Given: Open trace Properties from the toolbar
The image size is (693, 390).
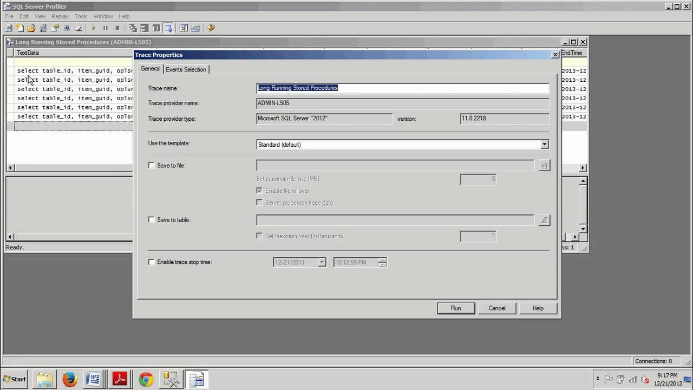Looking at the screenshot, I should point(55,28).
